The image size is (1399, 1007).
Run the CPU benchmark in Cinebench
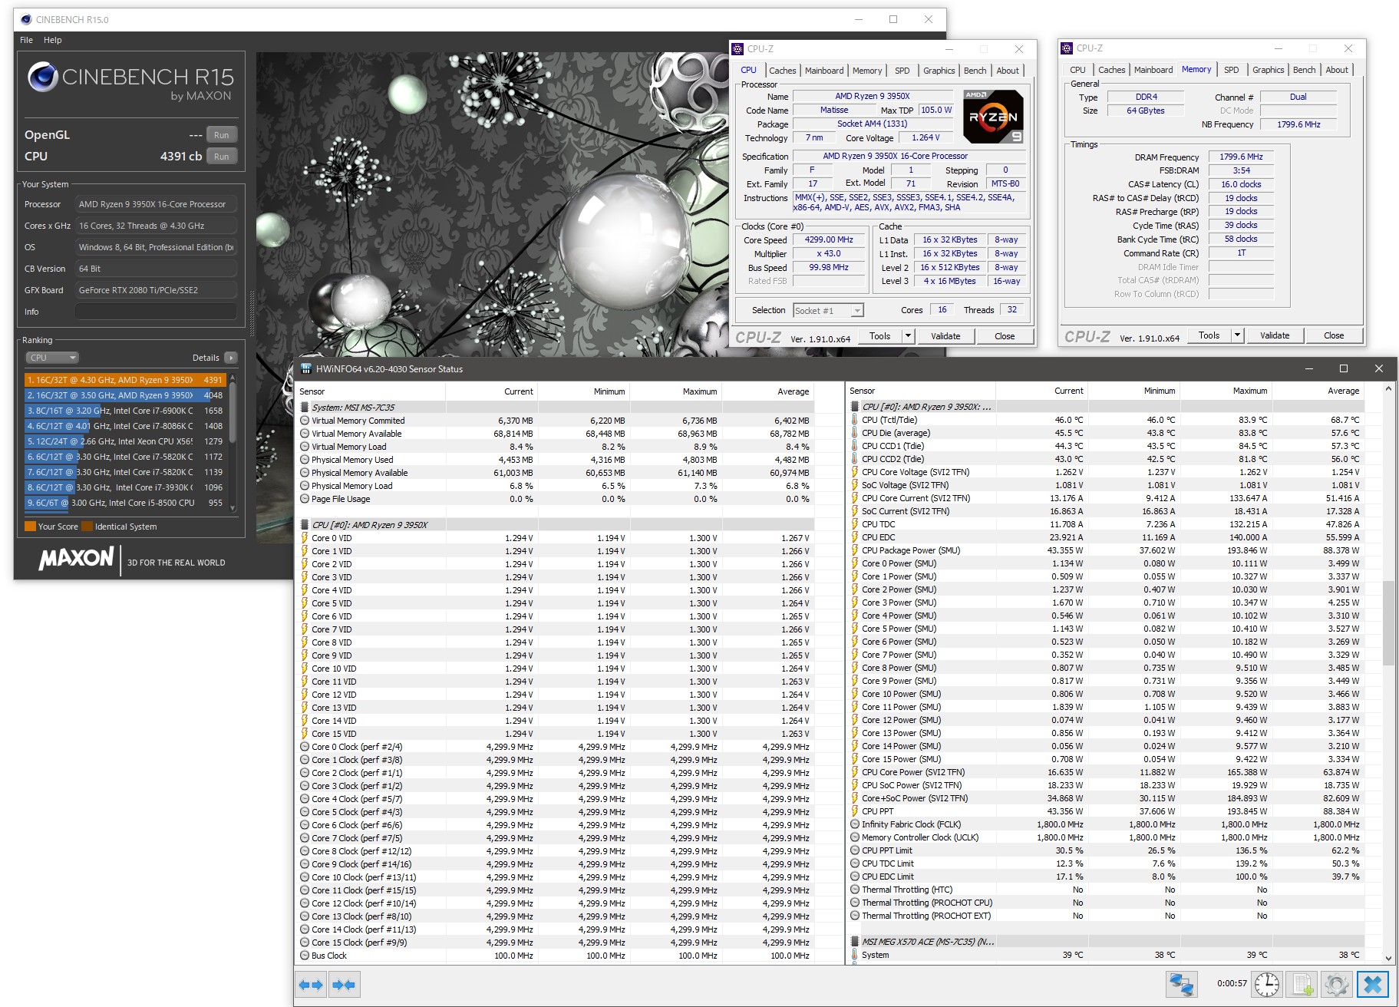(x=221, y=157)
